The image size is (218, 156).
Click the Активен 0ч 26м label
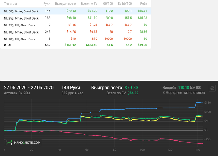pos(17,93)
